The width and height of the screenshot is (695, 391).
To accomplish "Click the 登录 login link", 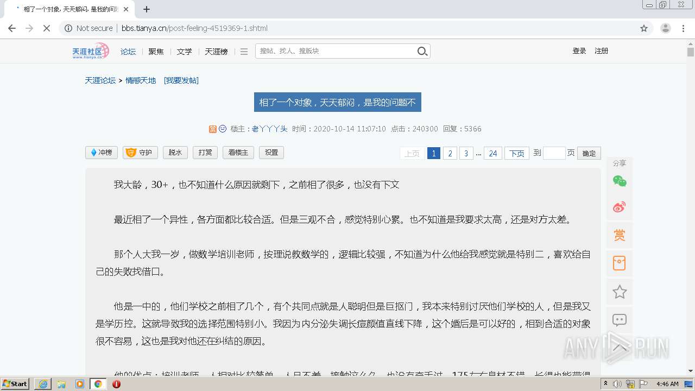I will pos(579,51).
